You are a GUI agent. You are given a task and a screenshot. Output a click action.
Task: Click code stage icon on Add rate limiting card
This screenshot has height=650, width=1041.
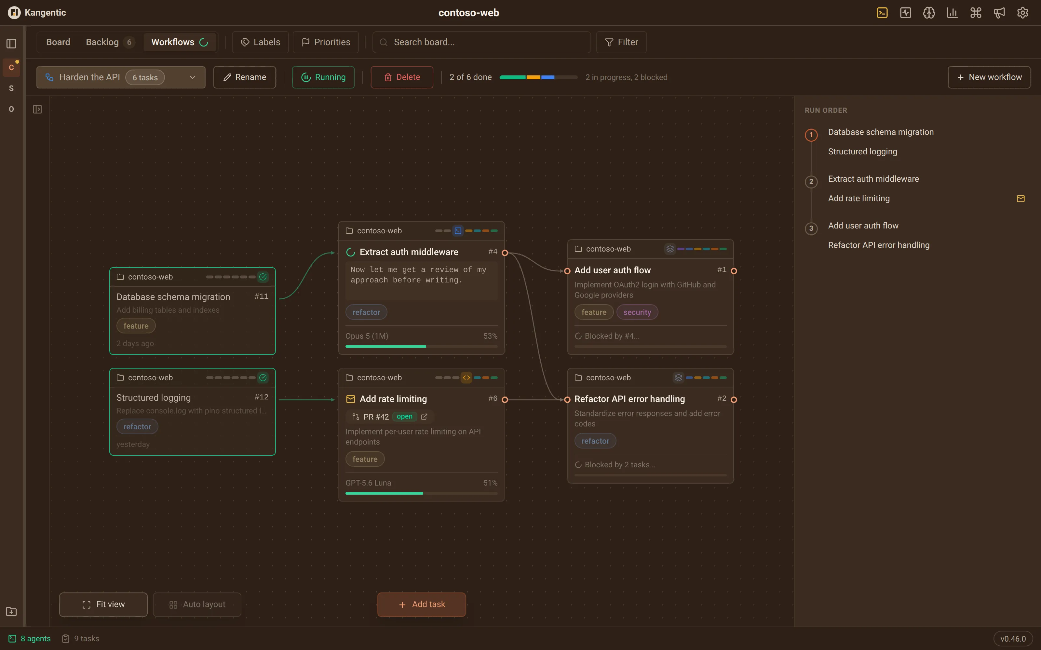[466, 378]
